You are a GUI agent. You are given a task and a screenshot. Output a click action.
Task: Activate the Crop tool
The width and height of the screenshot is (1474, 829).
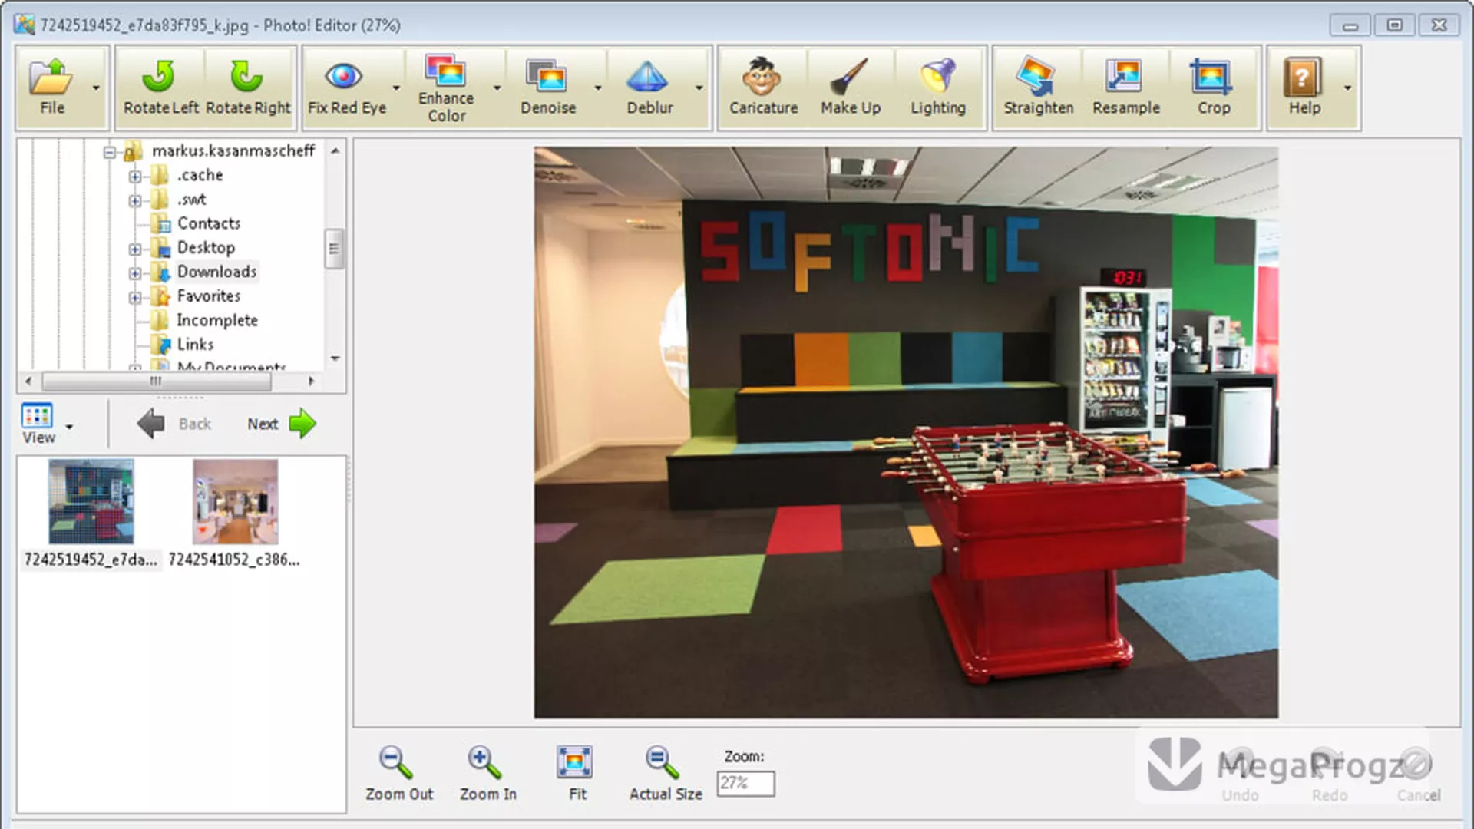1213,88
